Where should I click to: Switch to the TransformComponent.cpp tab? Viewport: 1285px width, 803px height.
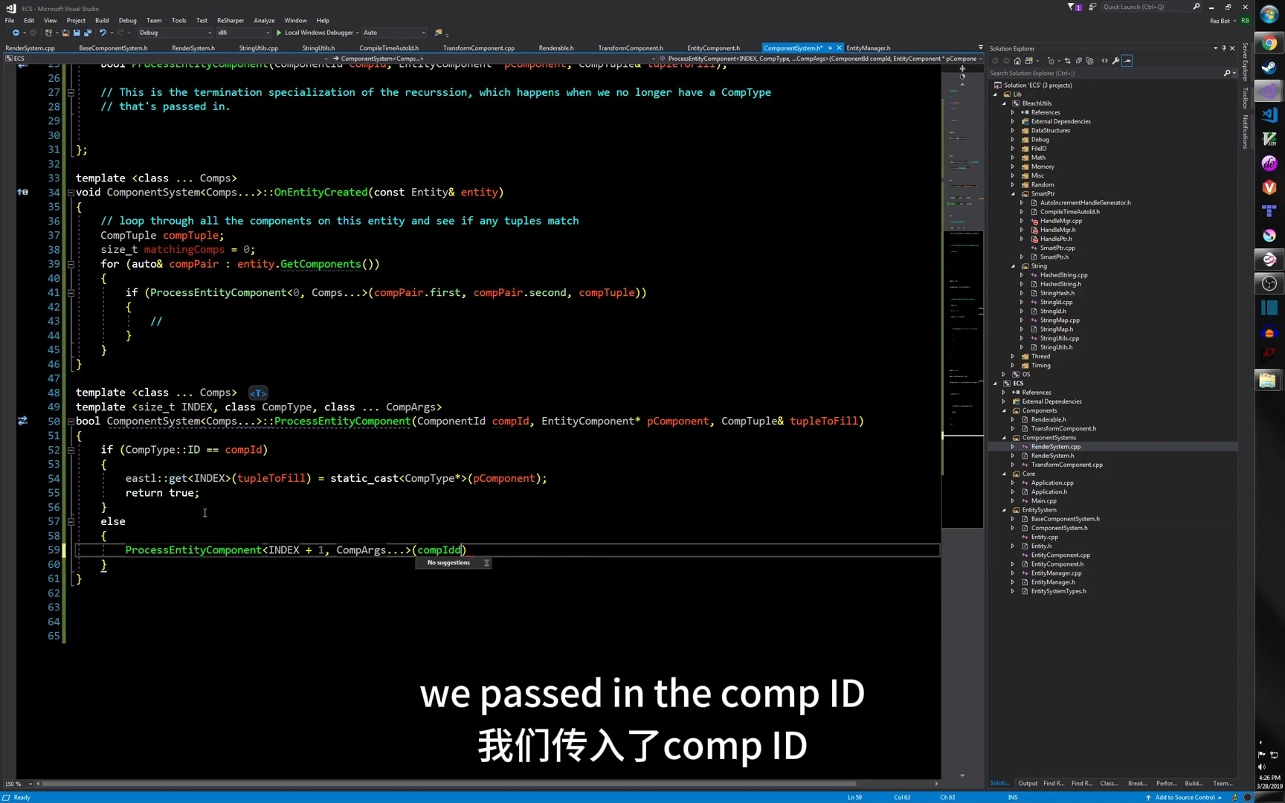[478, 48]
